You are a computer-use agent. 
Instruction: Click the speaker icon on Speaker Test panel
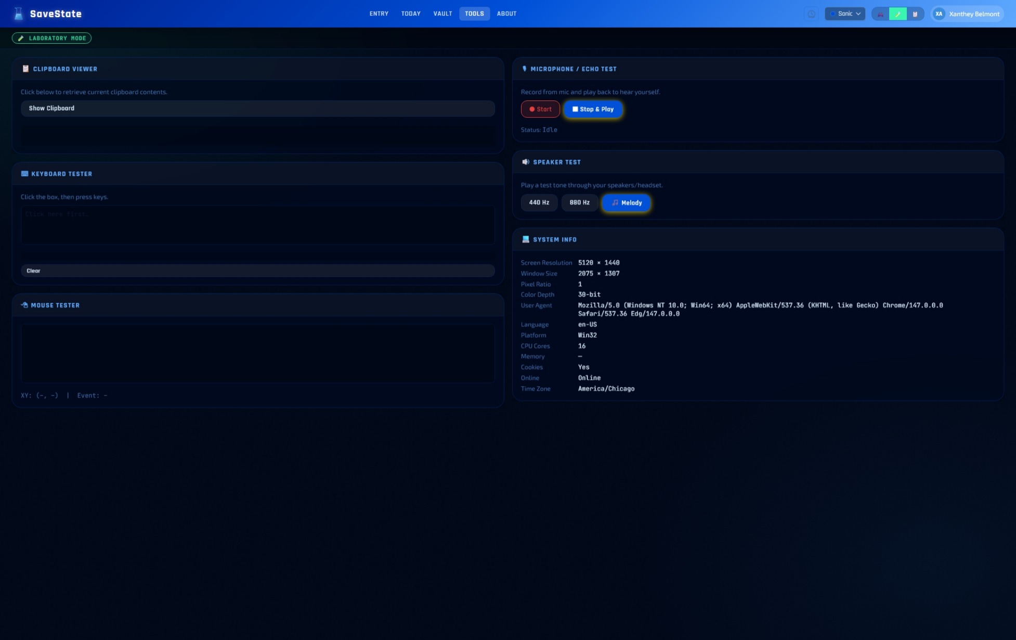(x=526, y=161)
